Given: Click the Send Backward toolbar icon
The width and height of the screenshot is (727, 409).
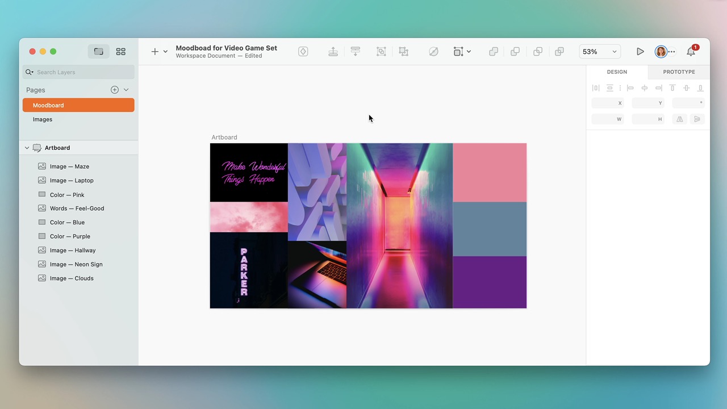Looking at the screenshot, I should coord(356,52).
